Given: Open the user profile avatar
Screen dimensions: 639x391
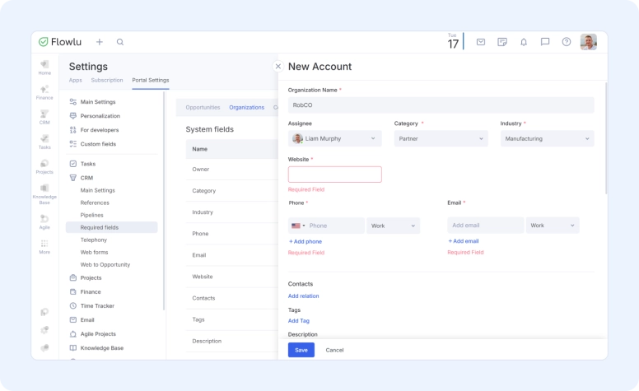Looking at the screenshot, I should [589, 42].
